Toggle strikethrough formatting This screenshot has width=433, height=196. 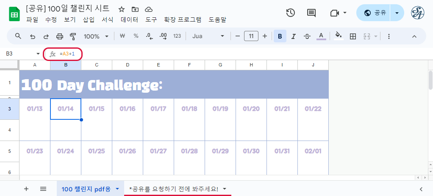(307, 36)
